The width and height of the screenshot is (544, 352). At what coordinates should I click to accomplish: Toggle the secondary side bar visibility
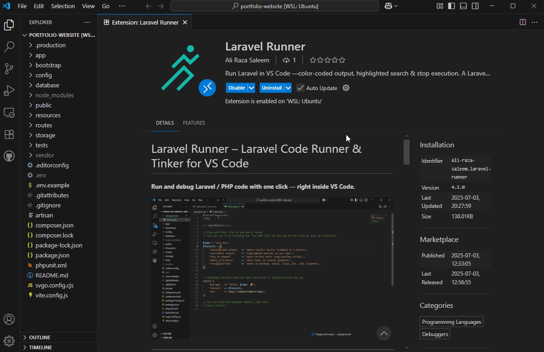(x=474, y=5)
